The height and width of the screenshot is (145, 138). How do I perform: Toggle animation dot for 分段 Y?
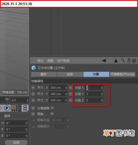coord(70,94)
